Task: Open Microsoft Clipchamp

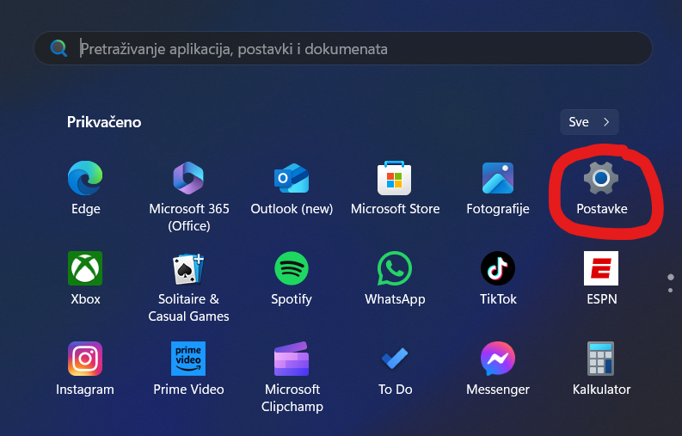Action: pos(292,359)
